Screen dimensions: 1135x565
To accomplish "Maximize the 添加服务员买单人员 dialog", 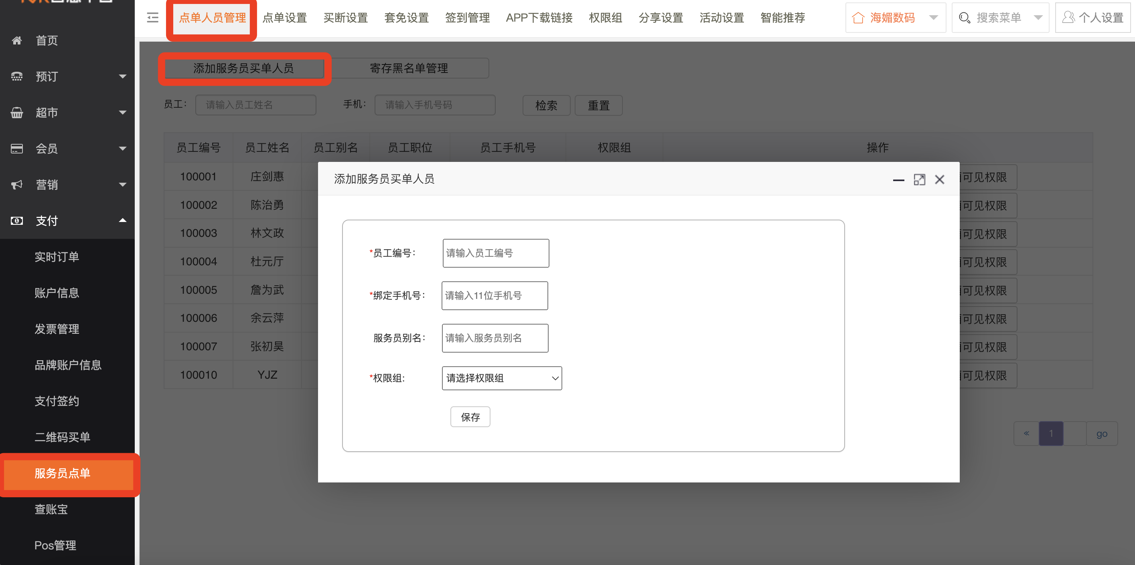I will [x=920, y=180].
